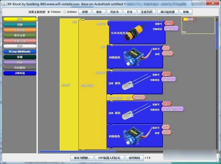Open the 代码模块 block category

20,68
